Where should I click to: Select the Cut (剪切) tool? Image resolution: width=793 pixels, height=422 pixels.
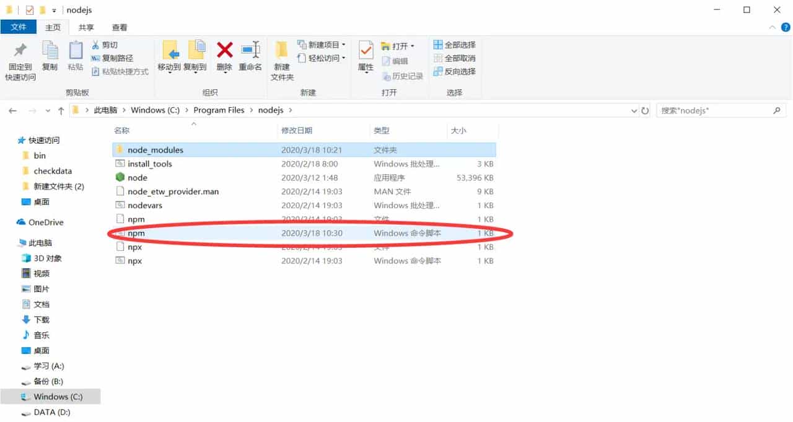[x=105, y=45]
